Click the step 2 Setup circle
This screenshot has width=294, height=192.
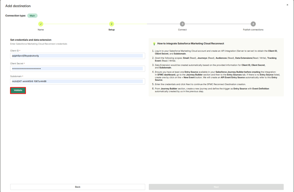111,24
